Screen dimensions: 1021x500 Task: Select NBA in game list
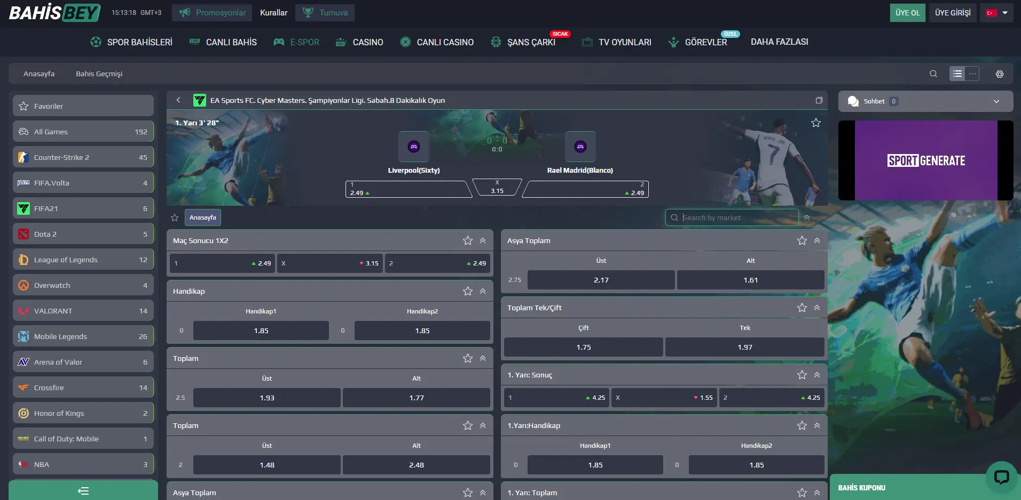[x=83, y=464]
